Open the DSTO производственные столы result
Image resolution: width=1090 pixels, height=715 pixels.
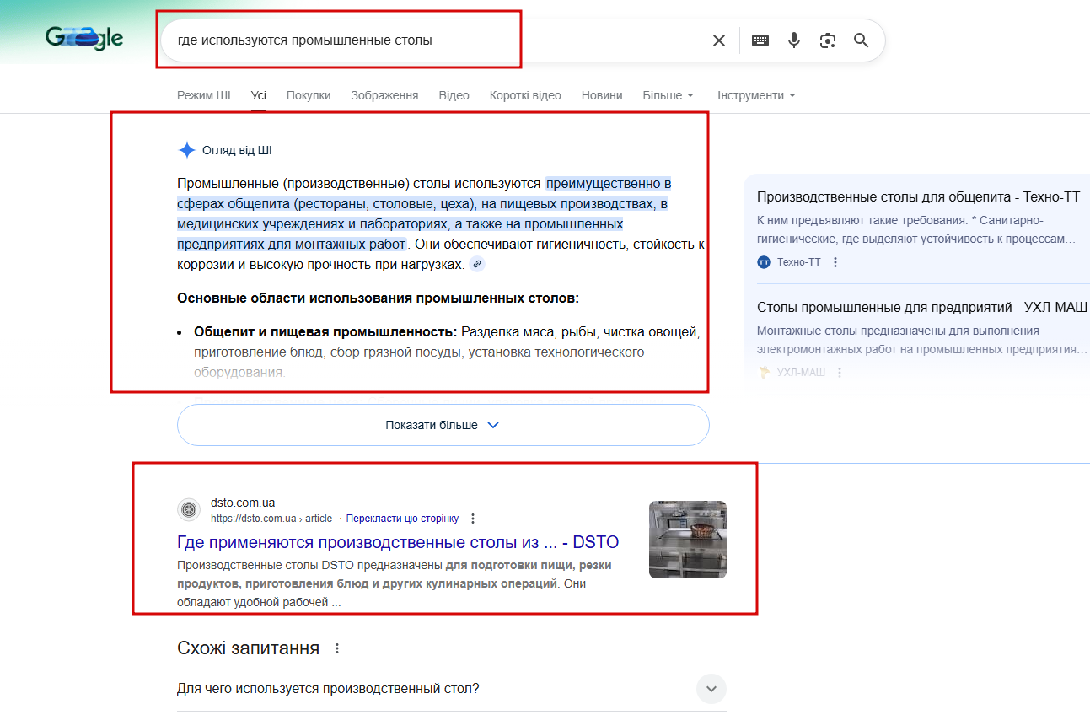pos(397,542)
